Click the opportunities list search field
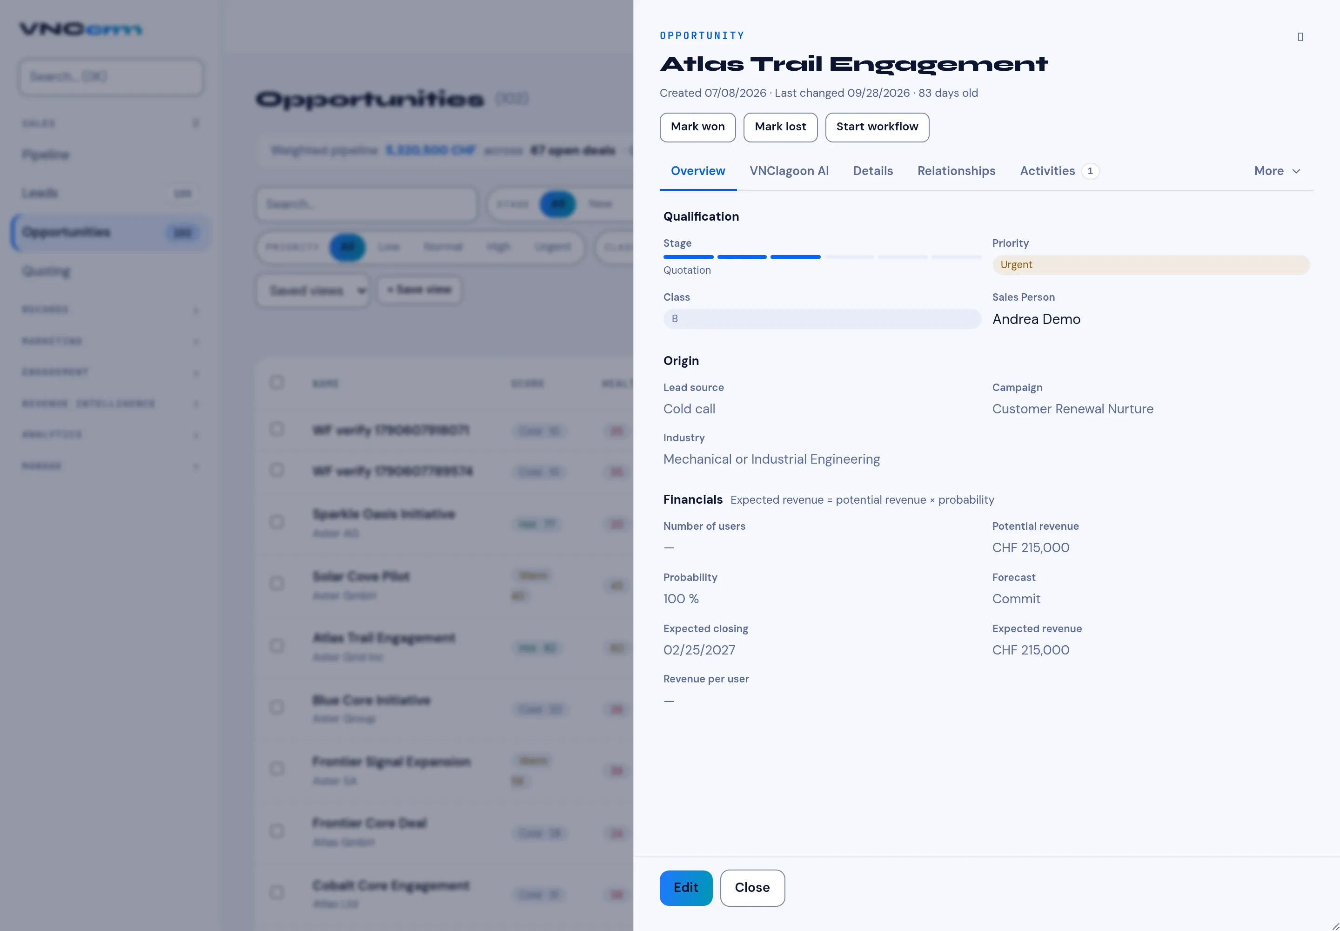This screenshot has width=1340, height=931. (x=367, y=204)
